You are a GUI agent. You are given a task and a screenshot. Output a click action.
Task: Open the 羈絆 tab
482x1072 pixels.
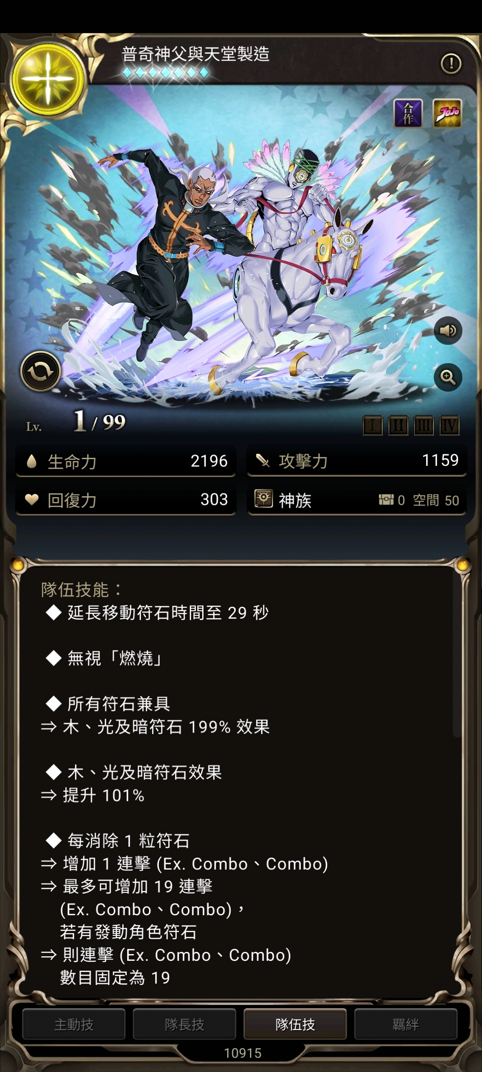coord(406,1024)
